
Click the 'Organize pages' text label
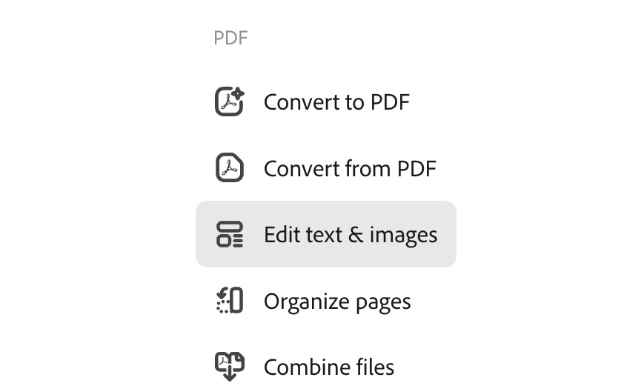tap(337, 302)
